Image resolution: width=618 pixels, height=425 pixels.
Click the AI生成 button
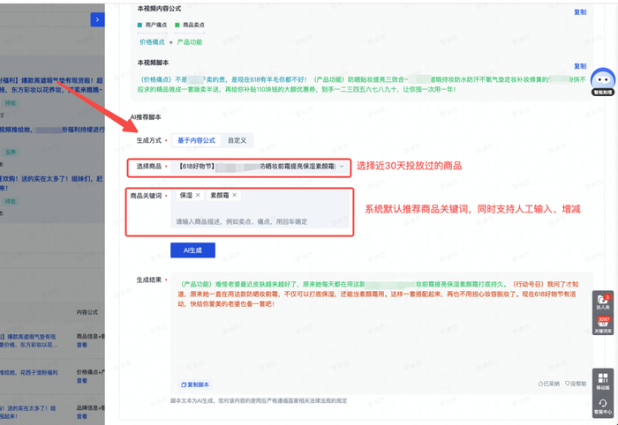point(192,250)
